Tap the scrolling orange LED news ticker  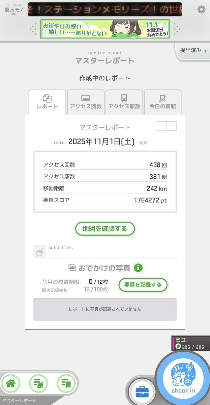click(x=105, y=9)
